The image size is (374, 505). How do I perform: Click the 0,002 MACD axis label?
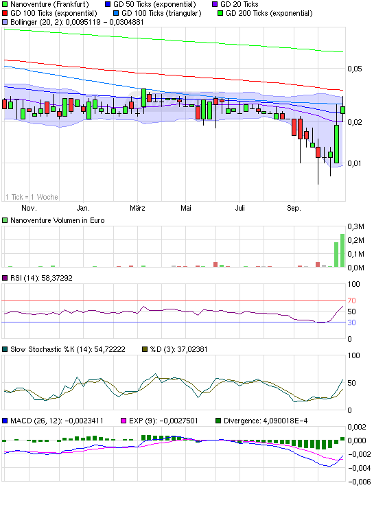pyautogui.click(x=357, y=427)
